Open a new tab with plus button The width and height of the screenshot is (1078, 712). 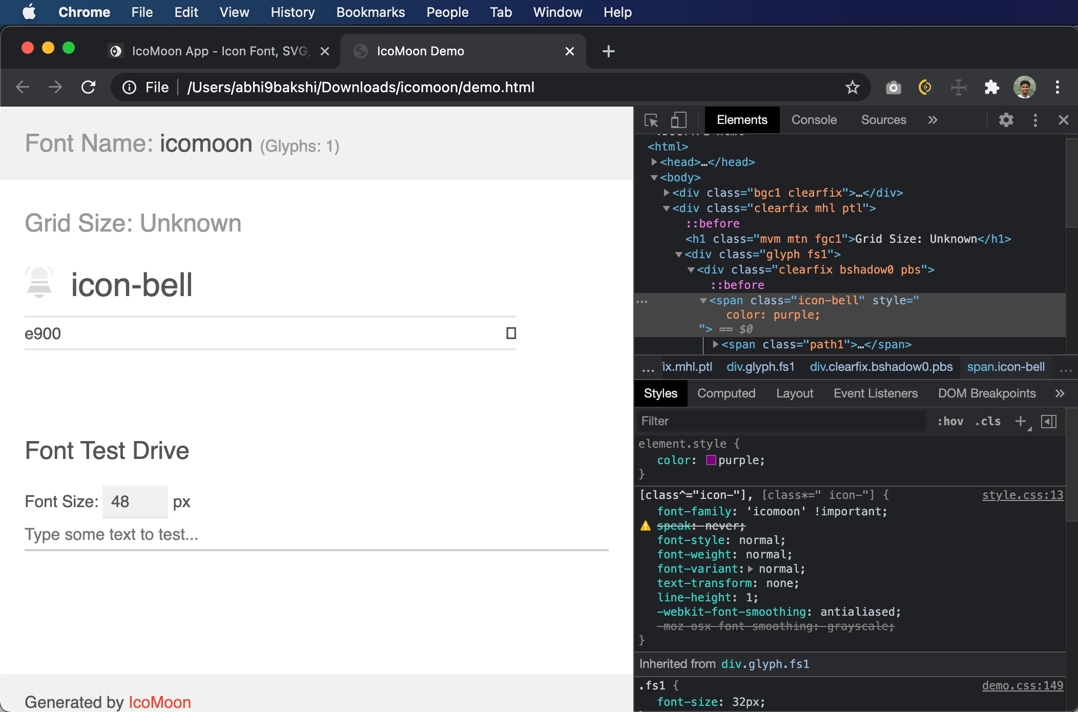point(608,51)
